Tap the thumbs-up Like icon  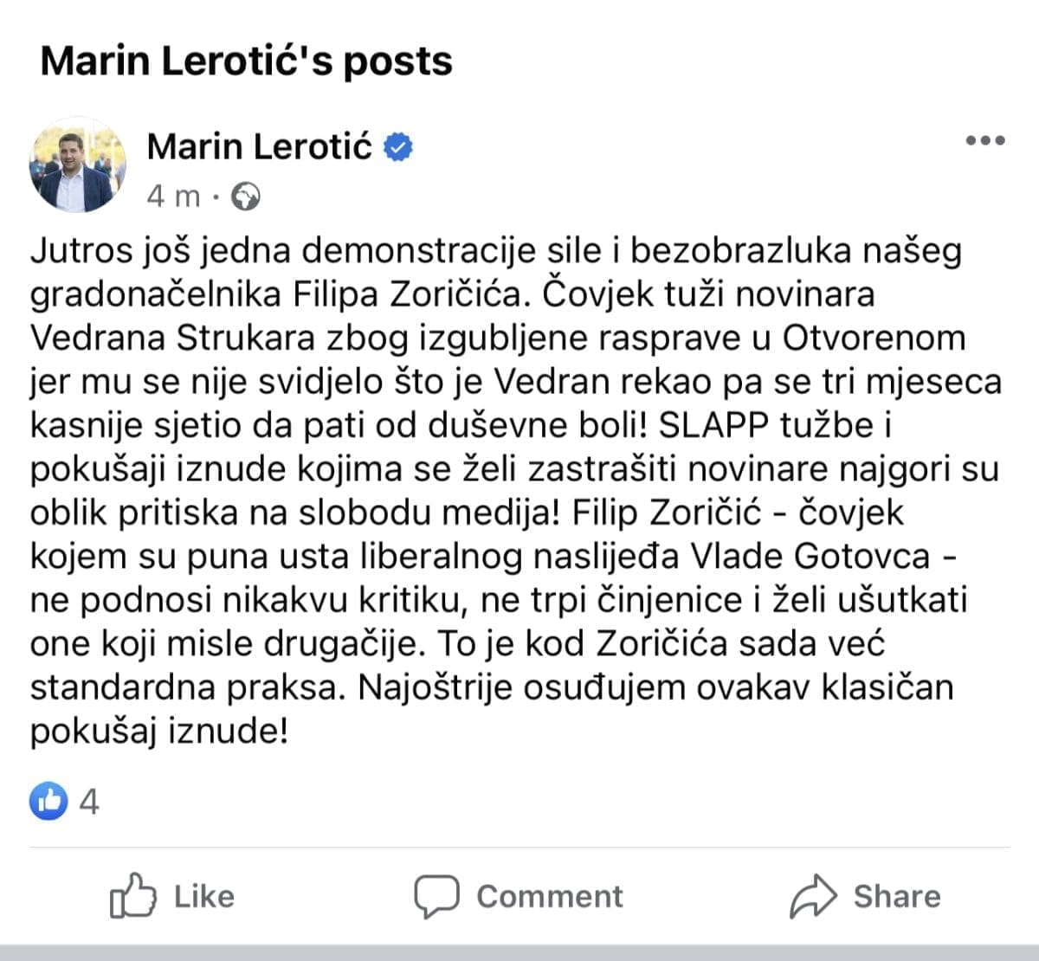[132, 896]
